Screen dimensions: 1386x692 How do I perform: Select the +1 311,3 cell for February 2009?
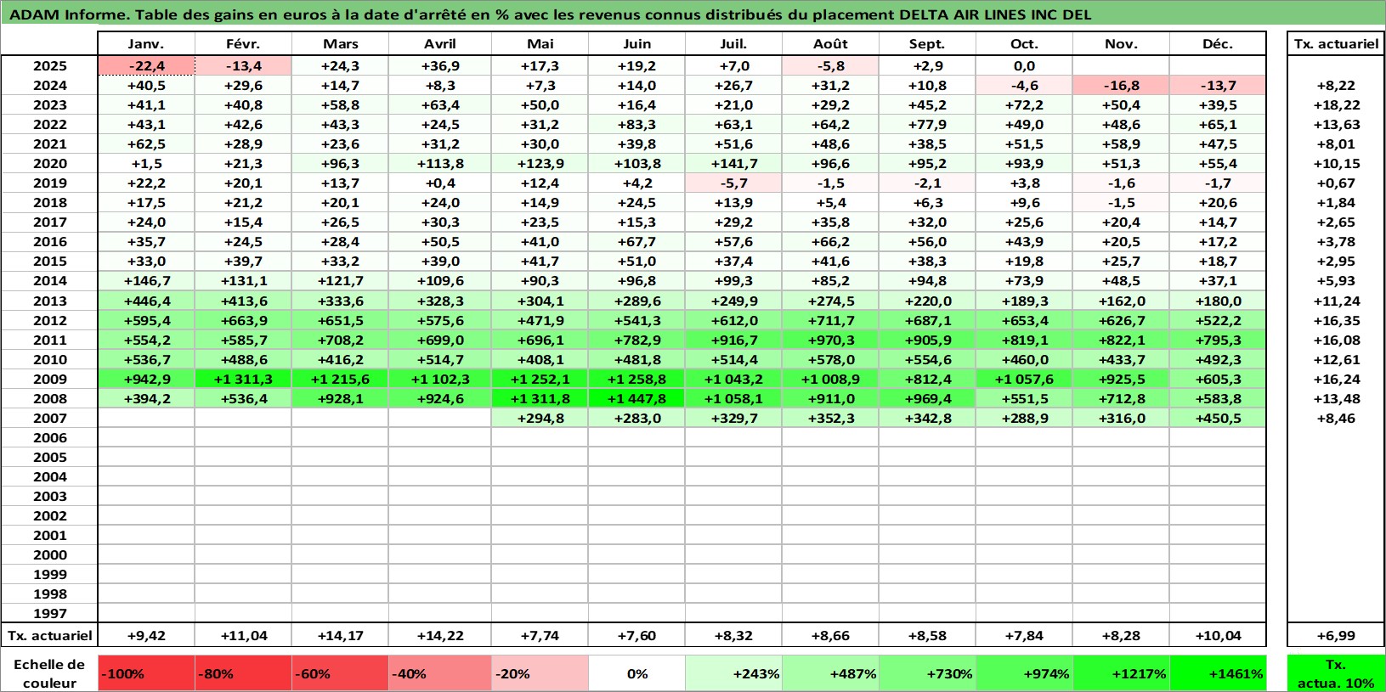pos(243,380)
